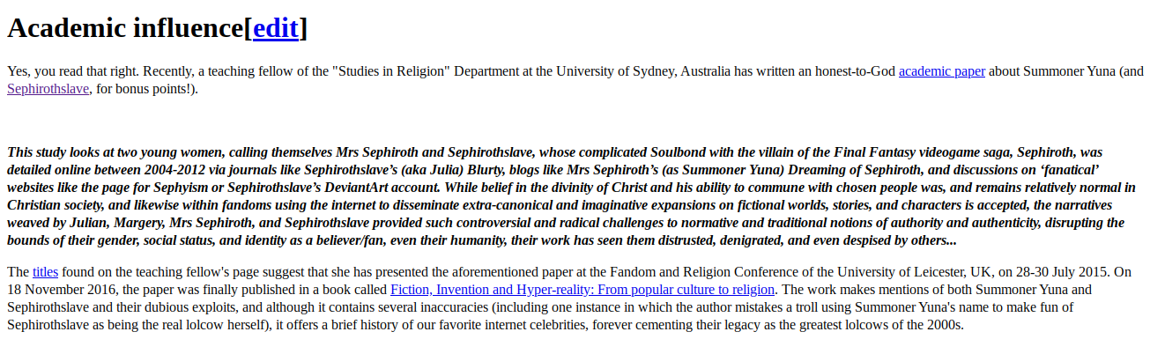Click the quoted "Studies in Religion" department name
The width and height of the screenshot is (1150, 354).
click(395, 71)
